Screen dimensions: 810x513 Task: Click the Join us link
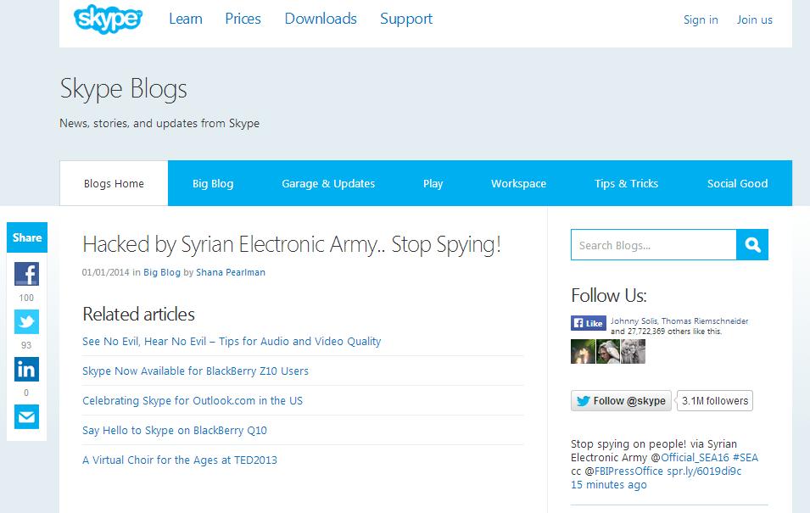755,20
